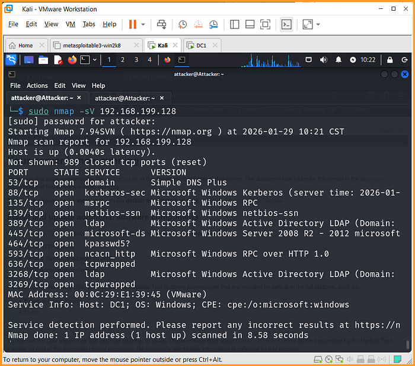Open the Kali applications menu dragon icon
The width and height of the screenshot is (415, 366).
11,60
